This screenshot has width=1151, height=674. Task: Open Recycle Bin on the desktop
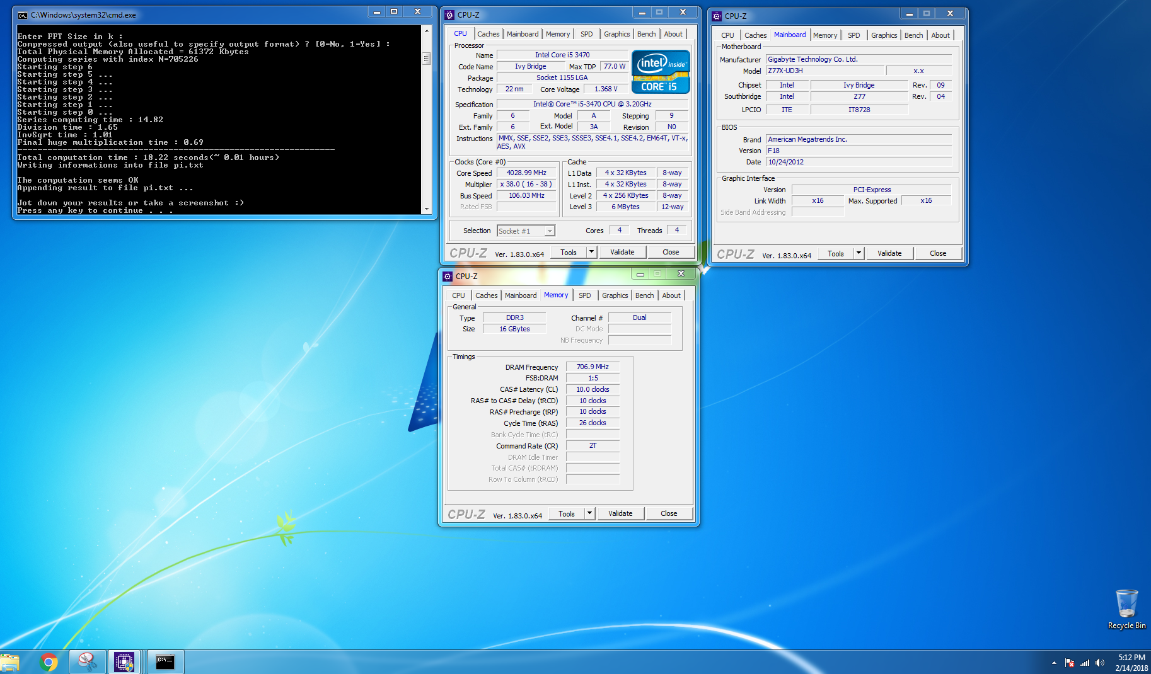[1126, 609]
